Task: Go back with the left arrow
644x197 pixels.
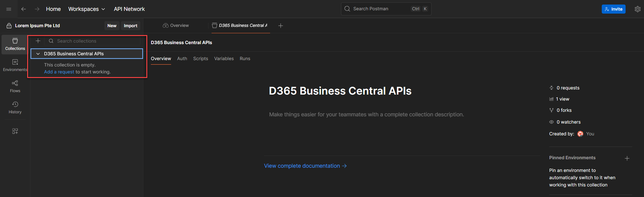Action: click(24, 9)
